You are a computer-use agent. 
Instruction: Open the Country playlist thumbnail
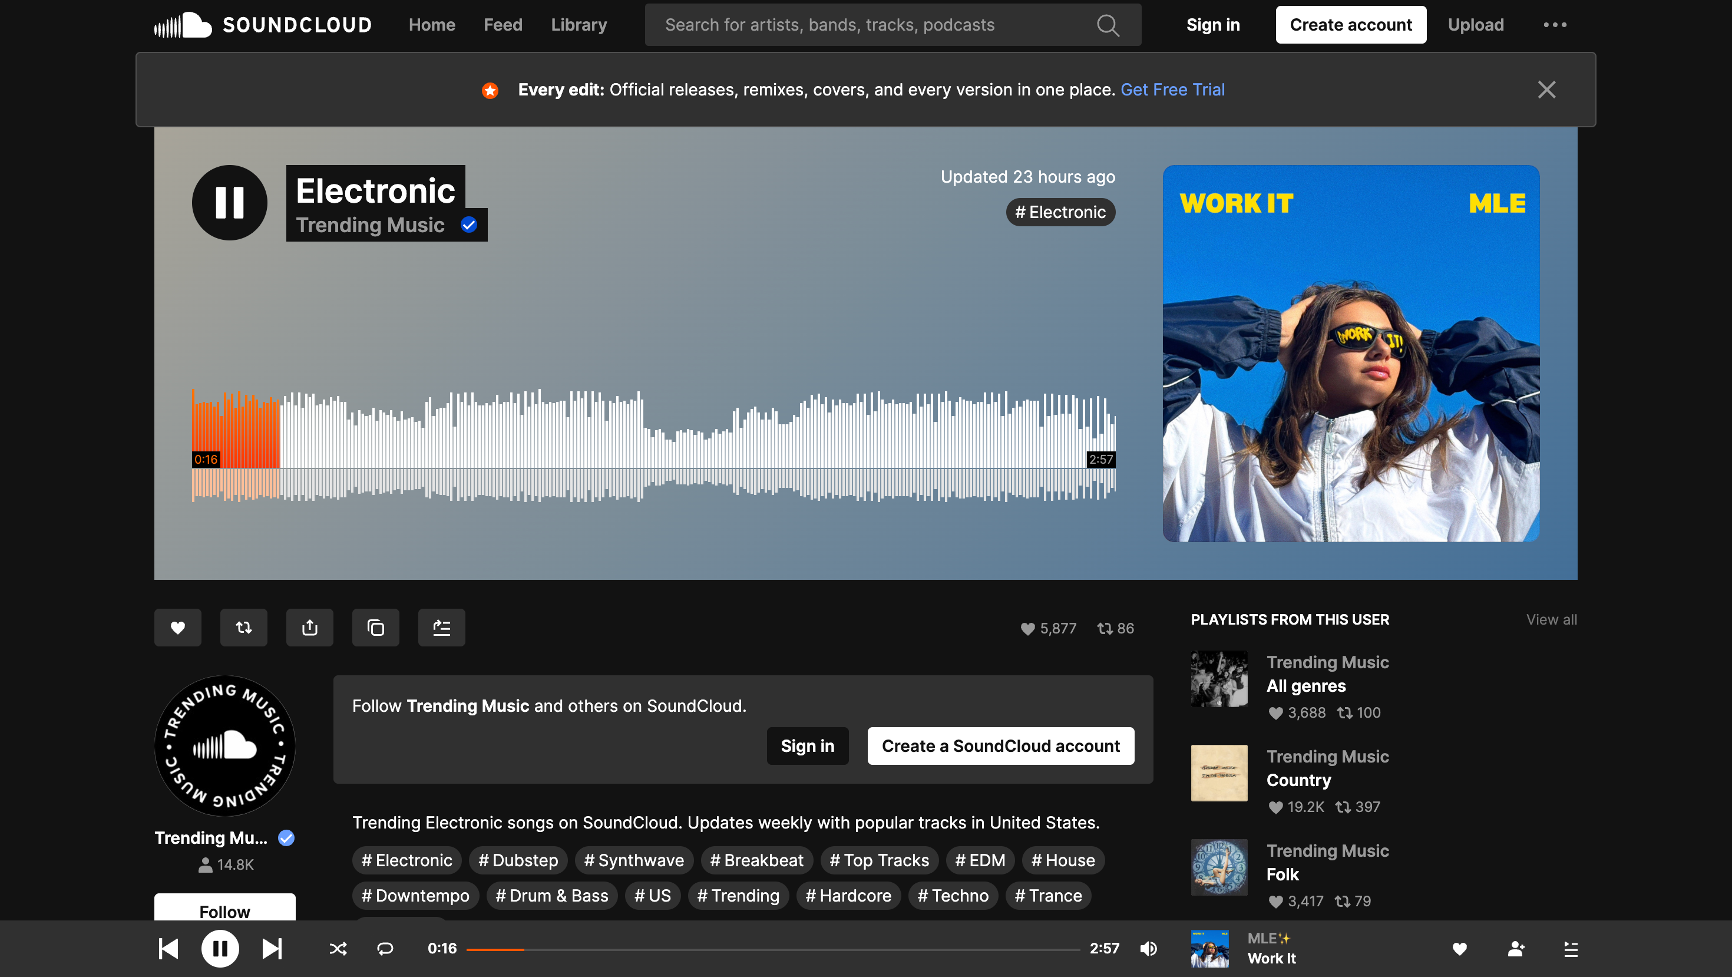(1218, 773)
